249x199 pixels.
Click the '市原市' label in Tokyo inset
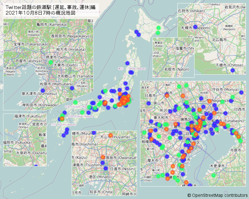coord(236,150)
